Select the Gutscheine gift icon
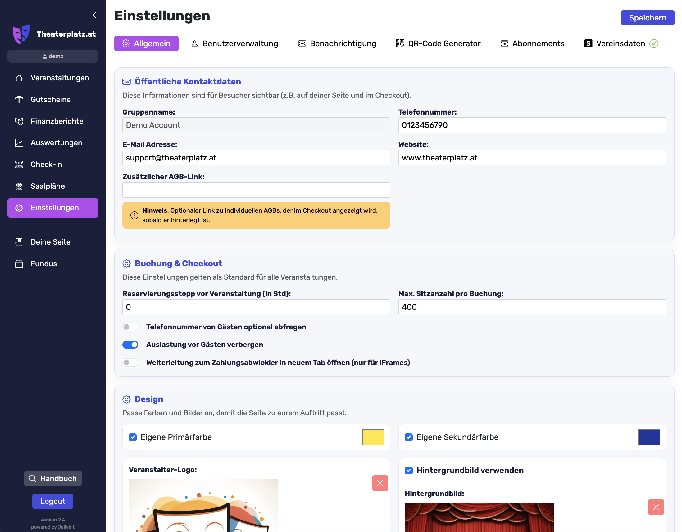The height and width of the screenshot is (532, 682). click(x=18, y=99)
